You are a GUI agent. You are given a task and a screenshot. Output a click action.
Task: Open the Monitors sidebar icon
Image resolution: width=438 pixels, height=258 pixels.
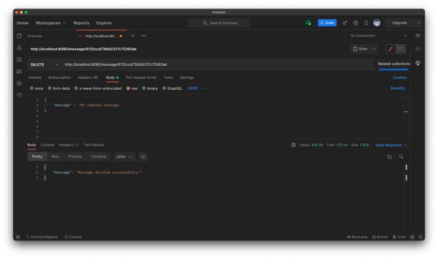[19, 83]
